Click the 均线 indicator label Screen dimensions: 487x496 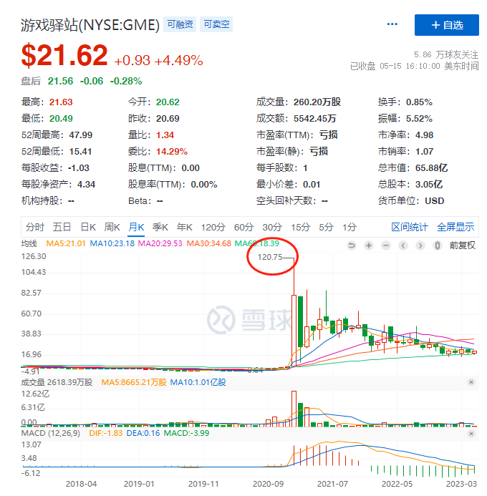pyautogui.click(x=29, y=243)
